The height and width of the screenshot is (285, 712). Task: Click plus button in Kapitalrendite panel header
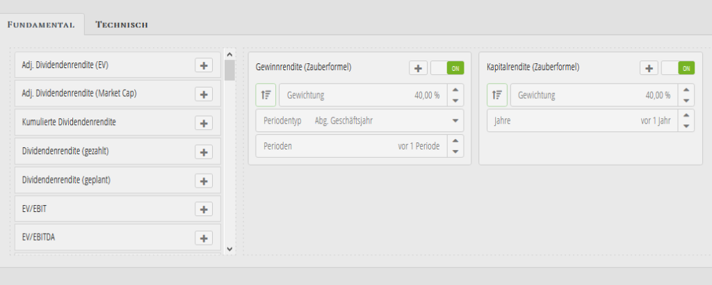click(x=648, y=68)
